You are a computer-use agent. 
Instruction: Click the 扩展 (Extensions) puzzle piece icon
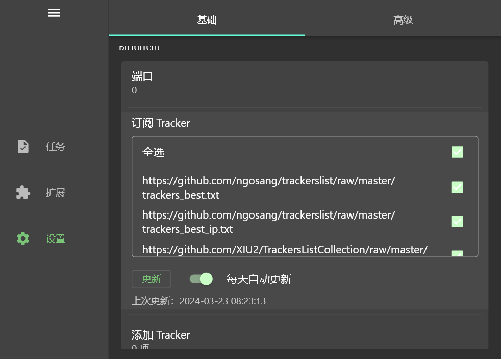coord(22,193)
